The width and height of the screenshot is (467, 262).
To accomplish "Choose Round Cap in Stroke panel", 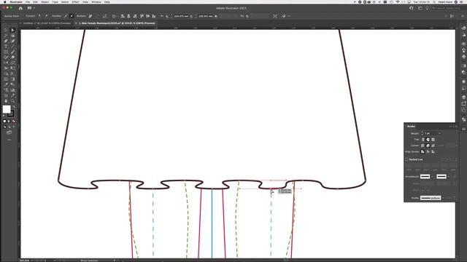I will [428, 139].
